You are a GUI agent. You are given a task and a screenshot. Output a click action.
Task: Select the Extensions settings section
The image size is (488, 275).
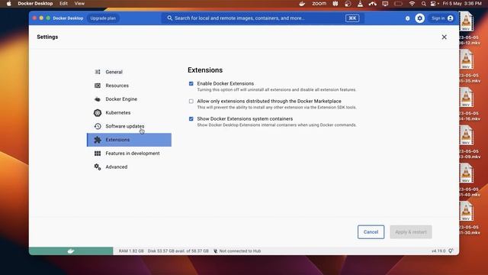coord(129,140)
